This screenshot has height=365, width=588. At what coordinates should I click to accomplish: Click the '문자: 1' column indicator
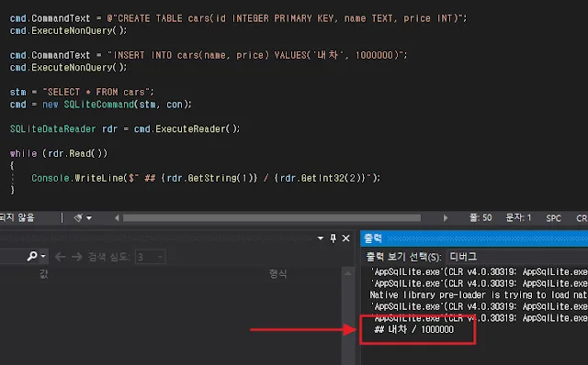[x=518, y=218]
